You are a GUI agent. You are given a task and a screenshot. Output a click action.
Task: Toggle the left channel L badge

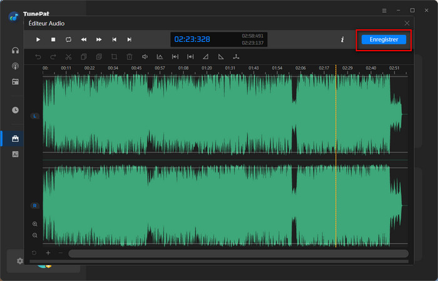pyautogui.click(x=34, y=116)
